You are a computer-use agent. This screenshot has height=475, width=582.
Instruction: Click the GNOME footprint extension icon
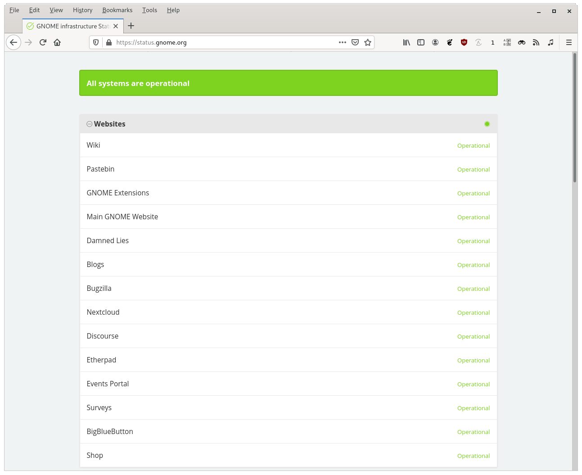coord(450,42)
